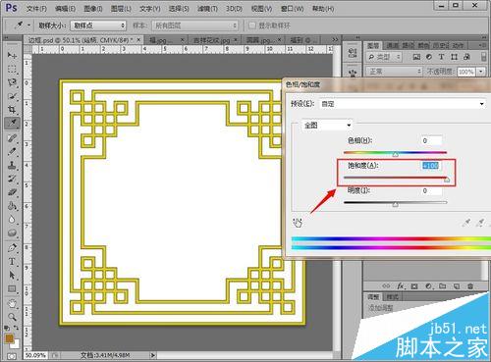Image resolution: width=491 pixels, height=362 pixels.
Task: Toggle the pixel layer filter icon
Action: 416,57
